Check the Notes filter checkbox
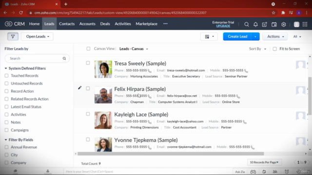Viewport: 312px width, 175px height. click(x=6, y=122)
